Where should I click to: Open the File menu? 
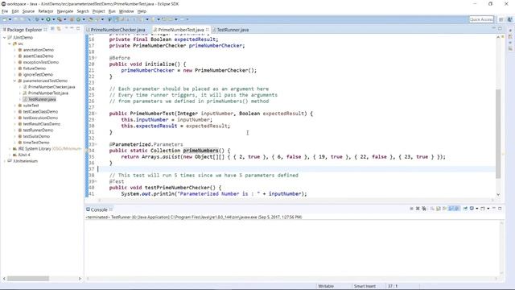click(5, 11)
